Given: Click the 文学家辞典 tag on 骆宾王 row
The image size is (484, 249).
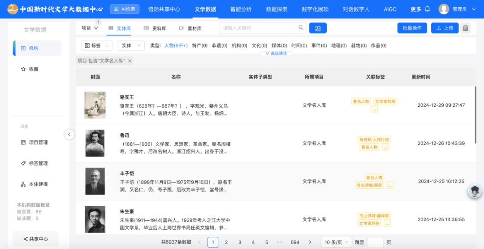Looking at the screenshot, I should coord(385,101).
